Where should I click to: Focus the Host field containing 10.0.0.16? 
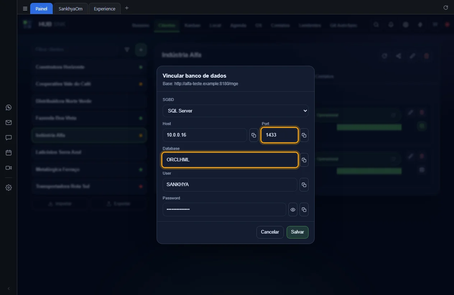pyautogui.click(x=205, y=135)
